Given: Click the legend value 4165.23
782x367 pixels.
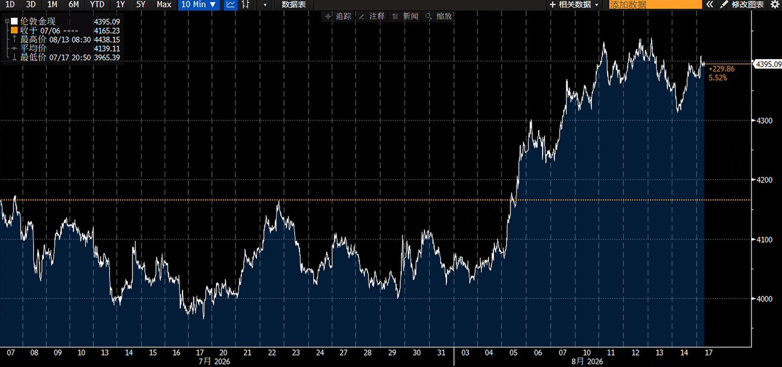Looking at the screenshot, I should (x=107, y=31).
